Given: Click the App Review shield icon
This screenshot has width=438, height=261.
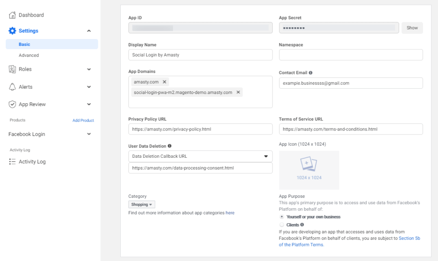Looking at the screenshot, I should (12, 104).
